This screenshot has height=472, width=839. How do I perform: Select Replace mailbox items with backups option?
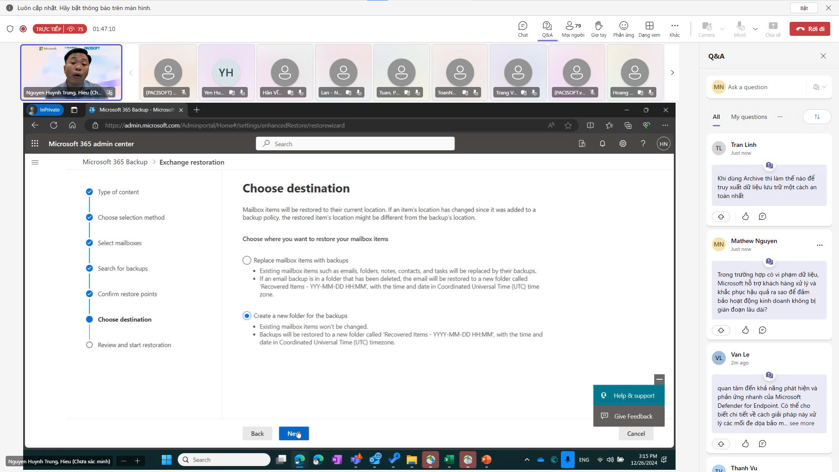[x=247, y=260]
